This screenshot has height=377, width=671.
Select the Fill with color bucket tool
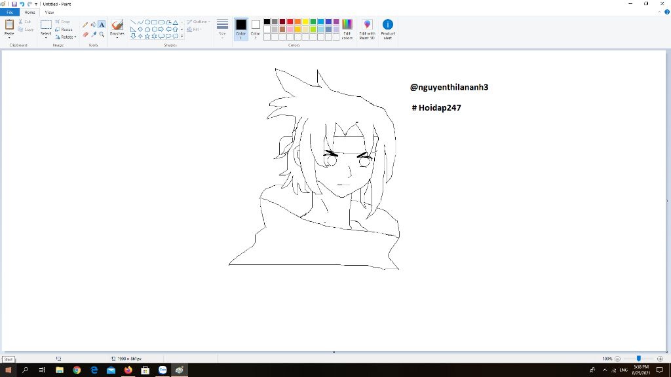tap(93, 24)
